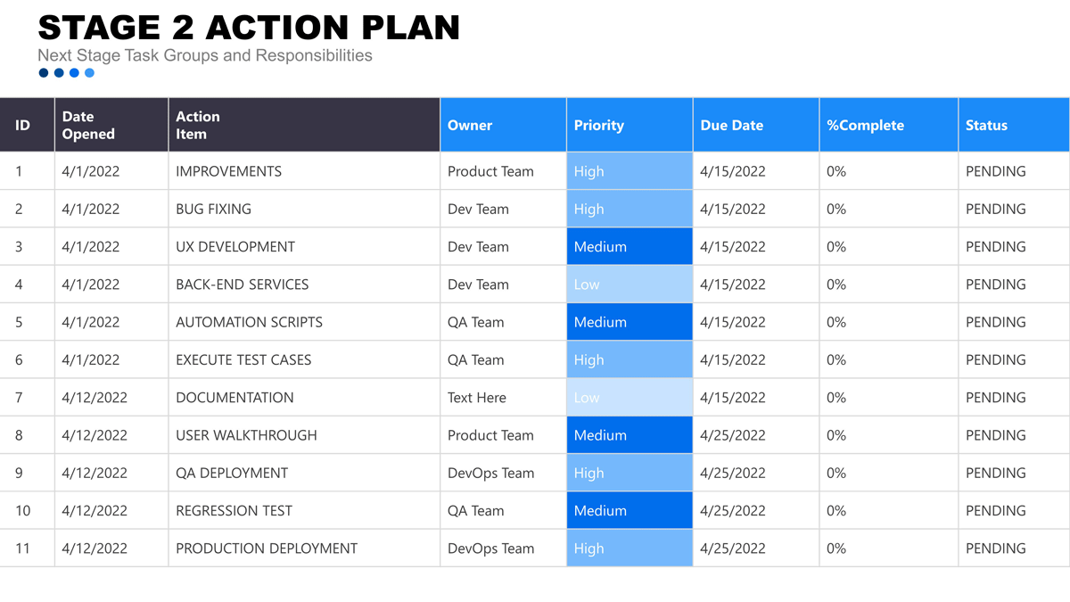Click the Priority column header

(x=630, y=125)
